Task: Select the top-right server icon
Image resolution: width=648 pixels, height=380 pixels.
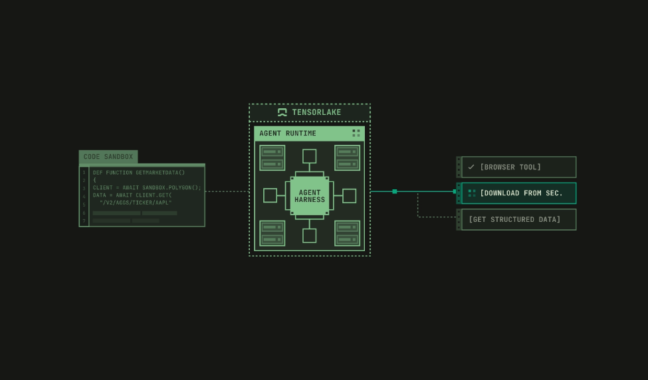Action: click(347, 157)
